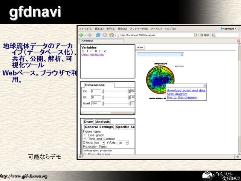Check the V variable checkbox
Screen dimensions: 241x181
pyautogui.click(x=101, y=51)
